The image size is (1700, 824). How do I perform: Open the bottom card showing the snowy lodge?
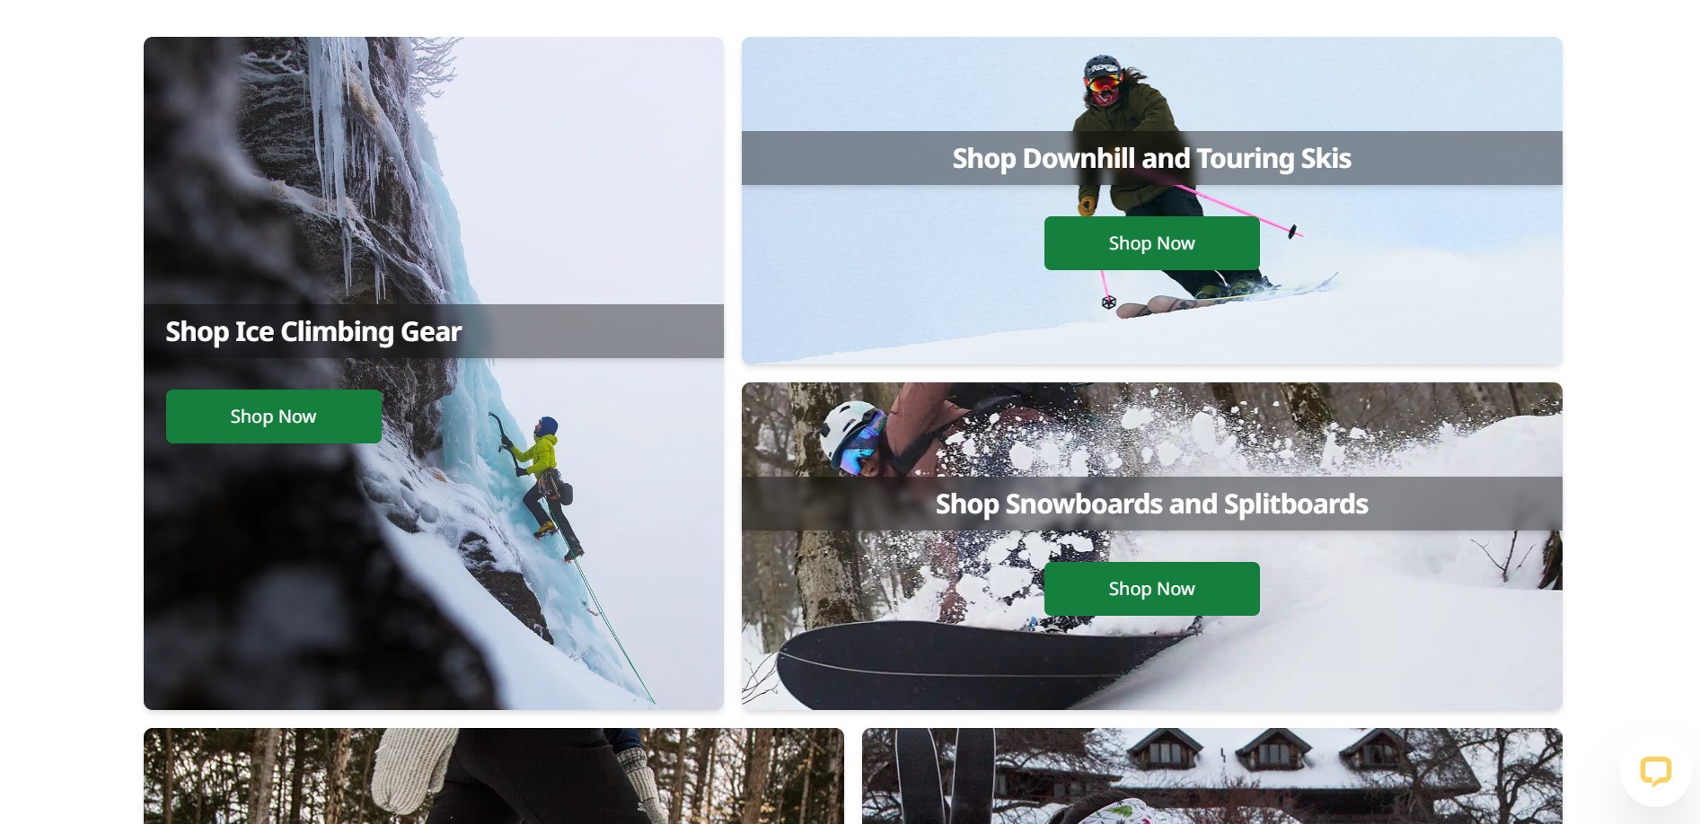point(1212,776)
